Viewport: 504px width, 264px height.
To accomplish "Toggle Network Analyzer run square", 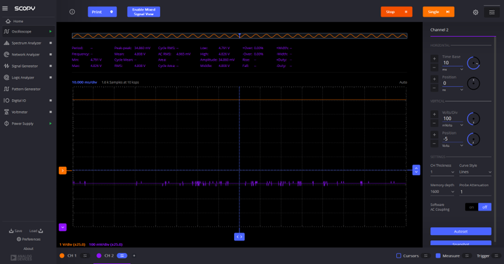I will [x=50, y=55].
